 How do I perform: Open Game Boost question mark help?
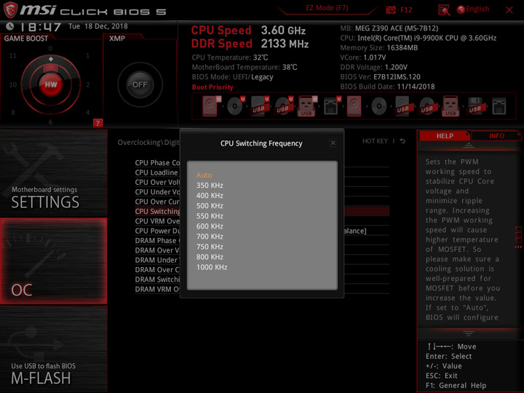[98, 123]
